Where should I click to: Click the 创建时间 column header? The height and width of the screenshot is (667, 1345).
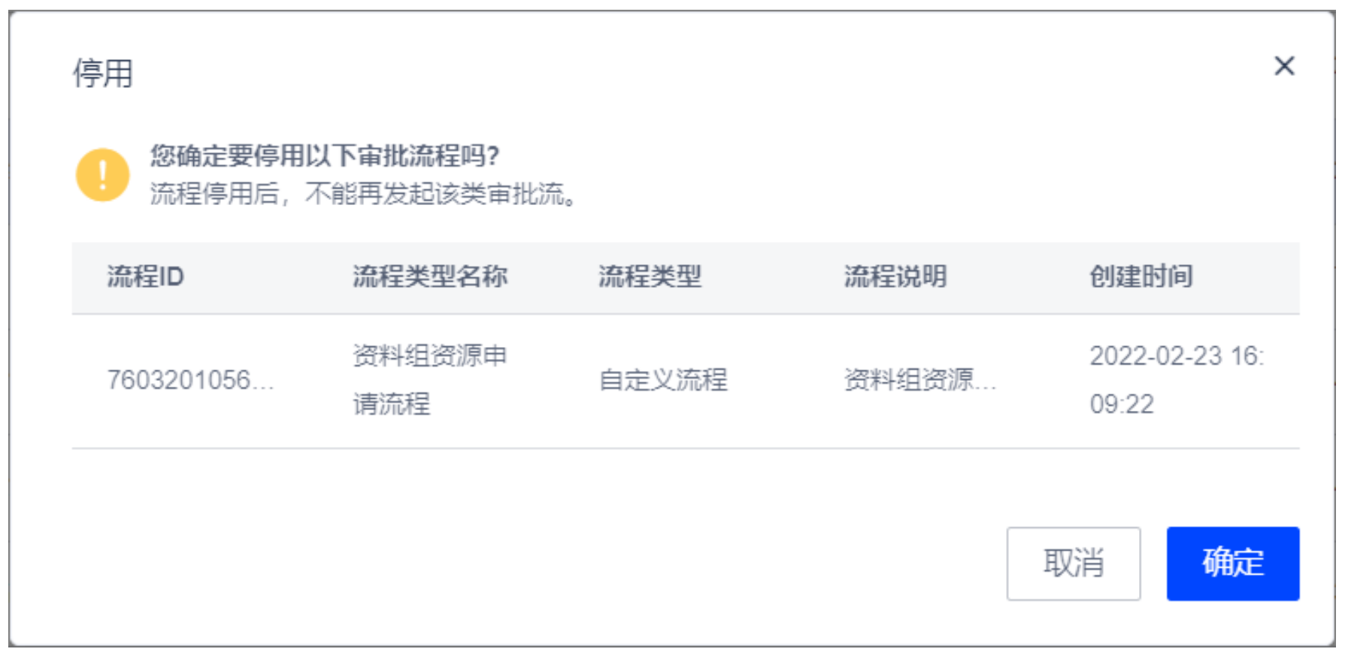pos(1141,276)
